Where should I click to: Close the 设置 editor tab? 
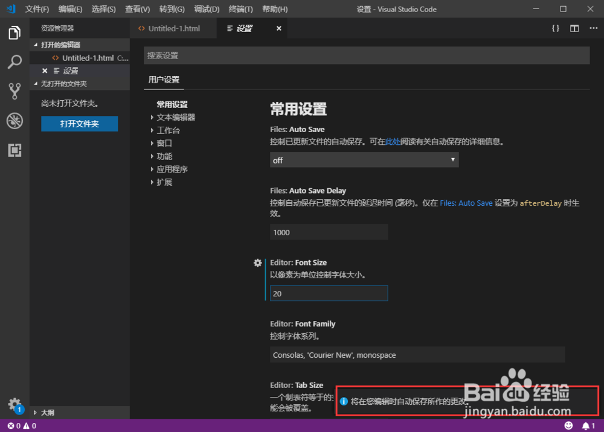(x=279, y=28)
